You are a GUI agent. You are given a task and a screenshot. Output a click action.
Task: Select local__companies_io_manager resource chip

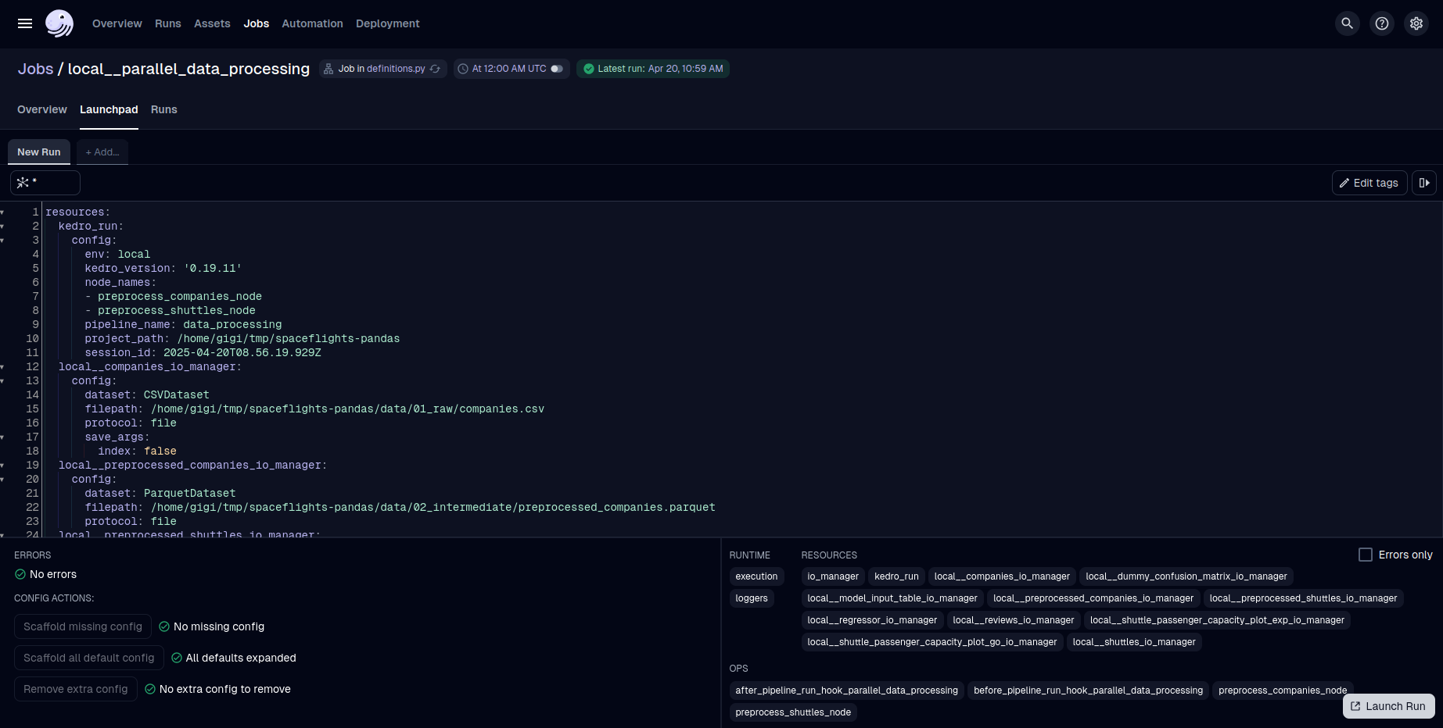pos(1002,576)
